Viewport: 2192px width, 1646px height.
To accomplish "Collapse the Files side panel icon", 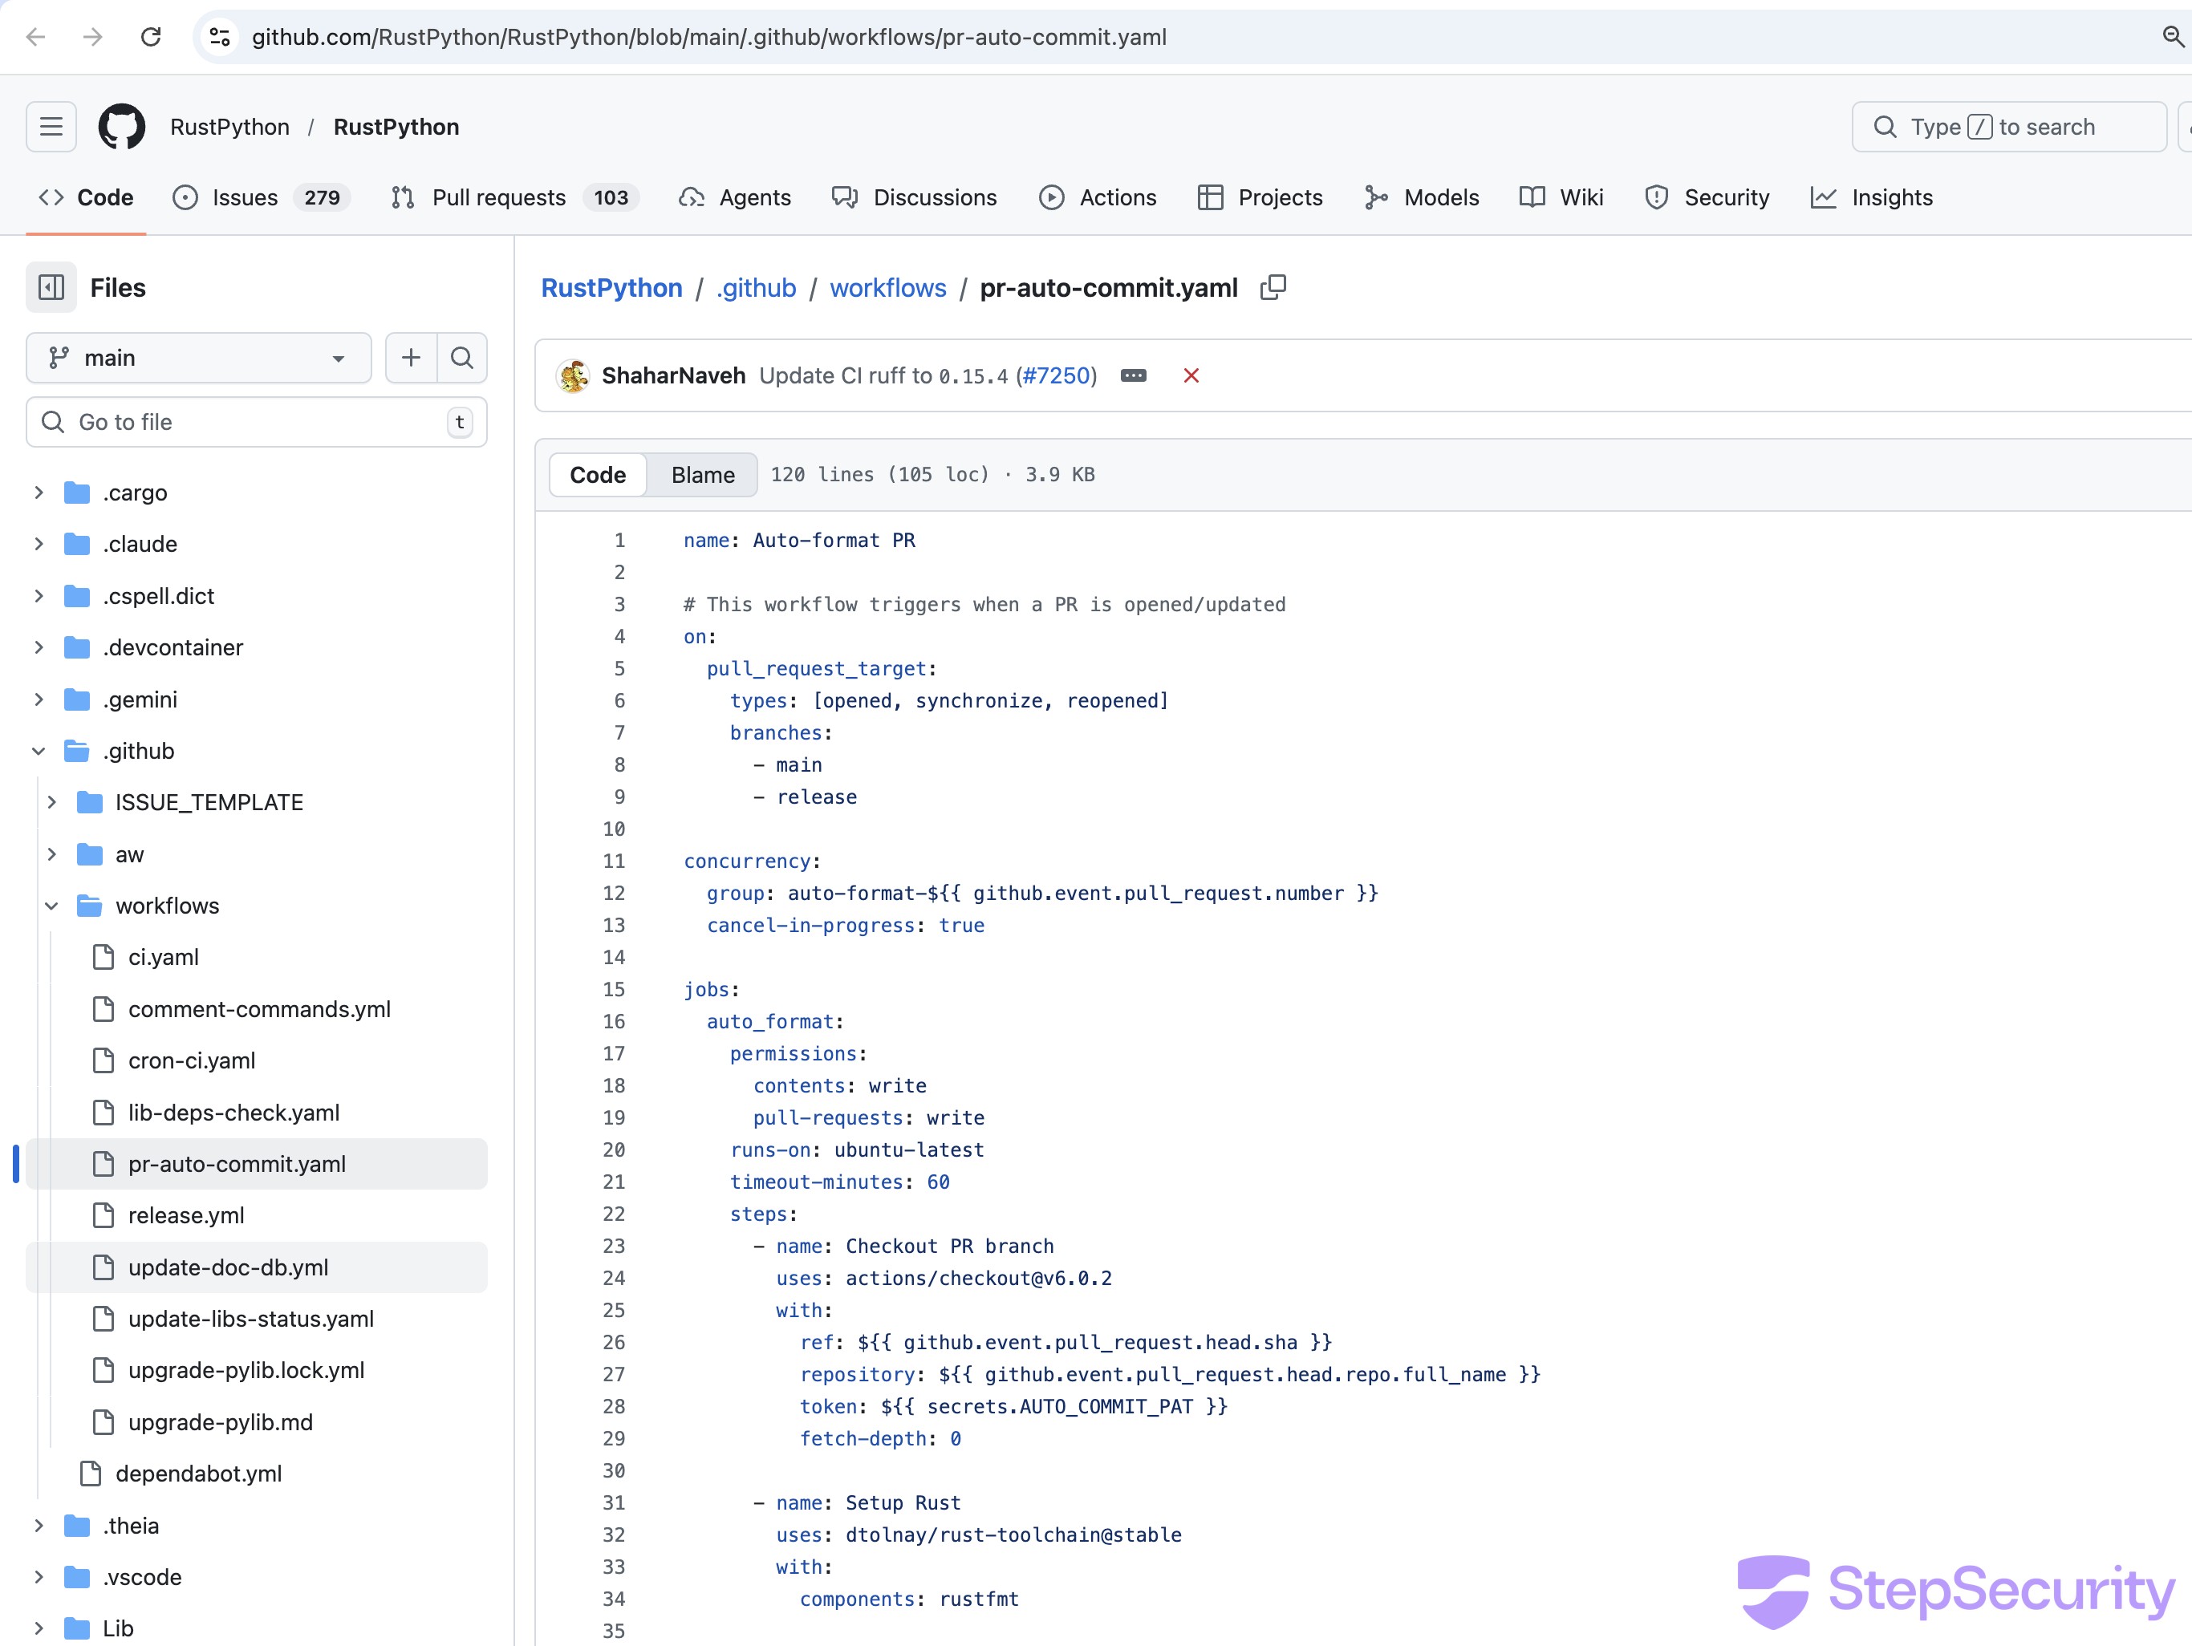I will [x=51, y=287].
